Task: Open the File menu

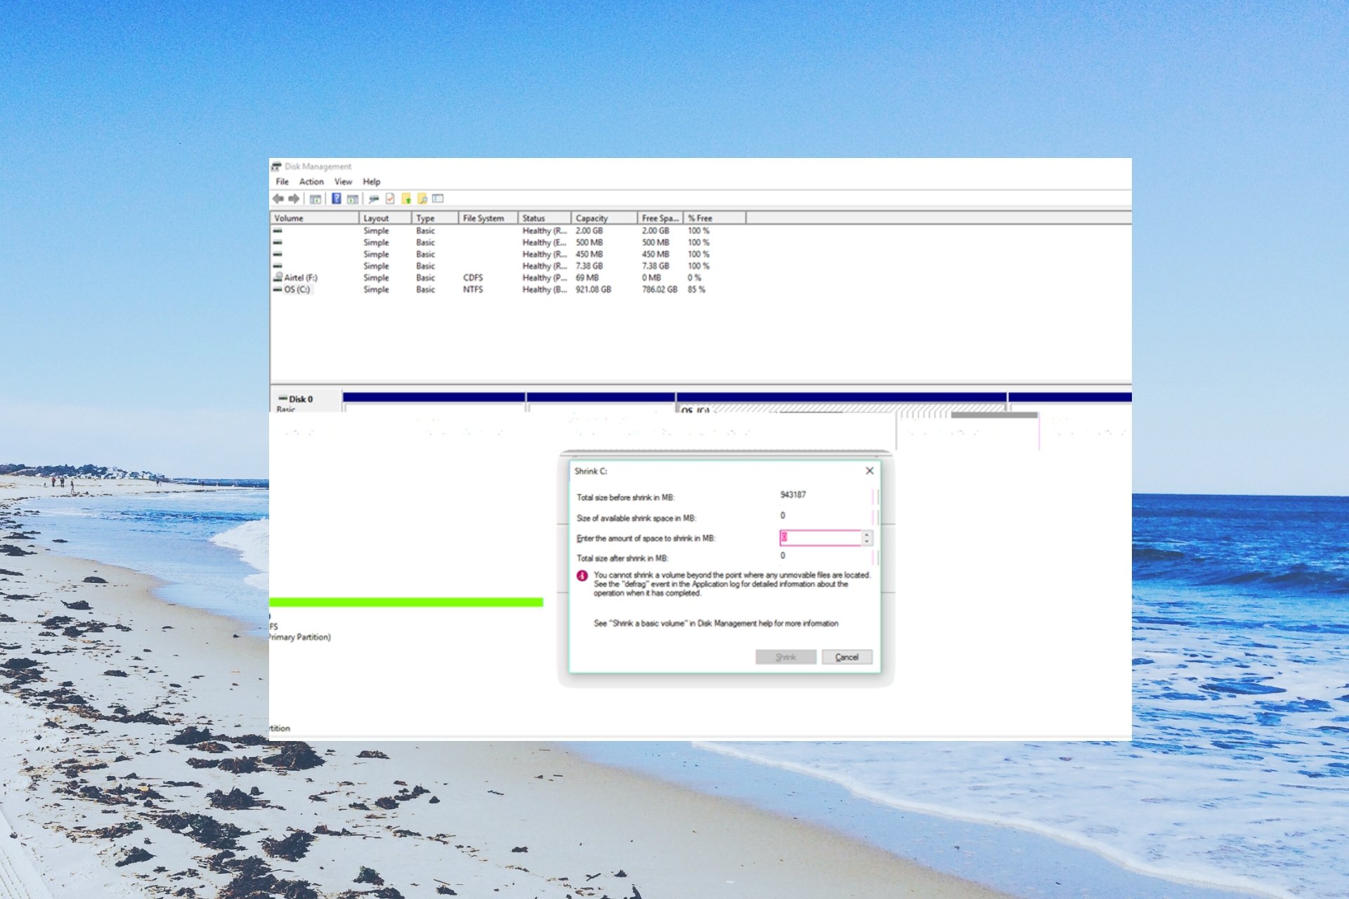Action: tap(282, 182)
